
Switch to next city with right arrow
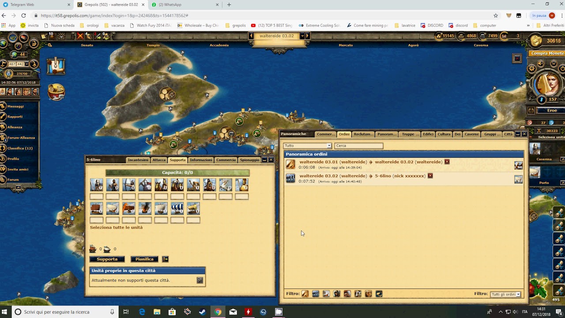pos(308,36)
